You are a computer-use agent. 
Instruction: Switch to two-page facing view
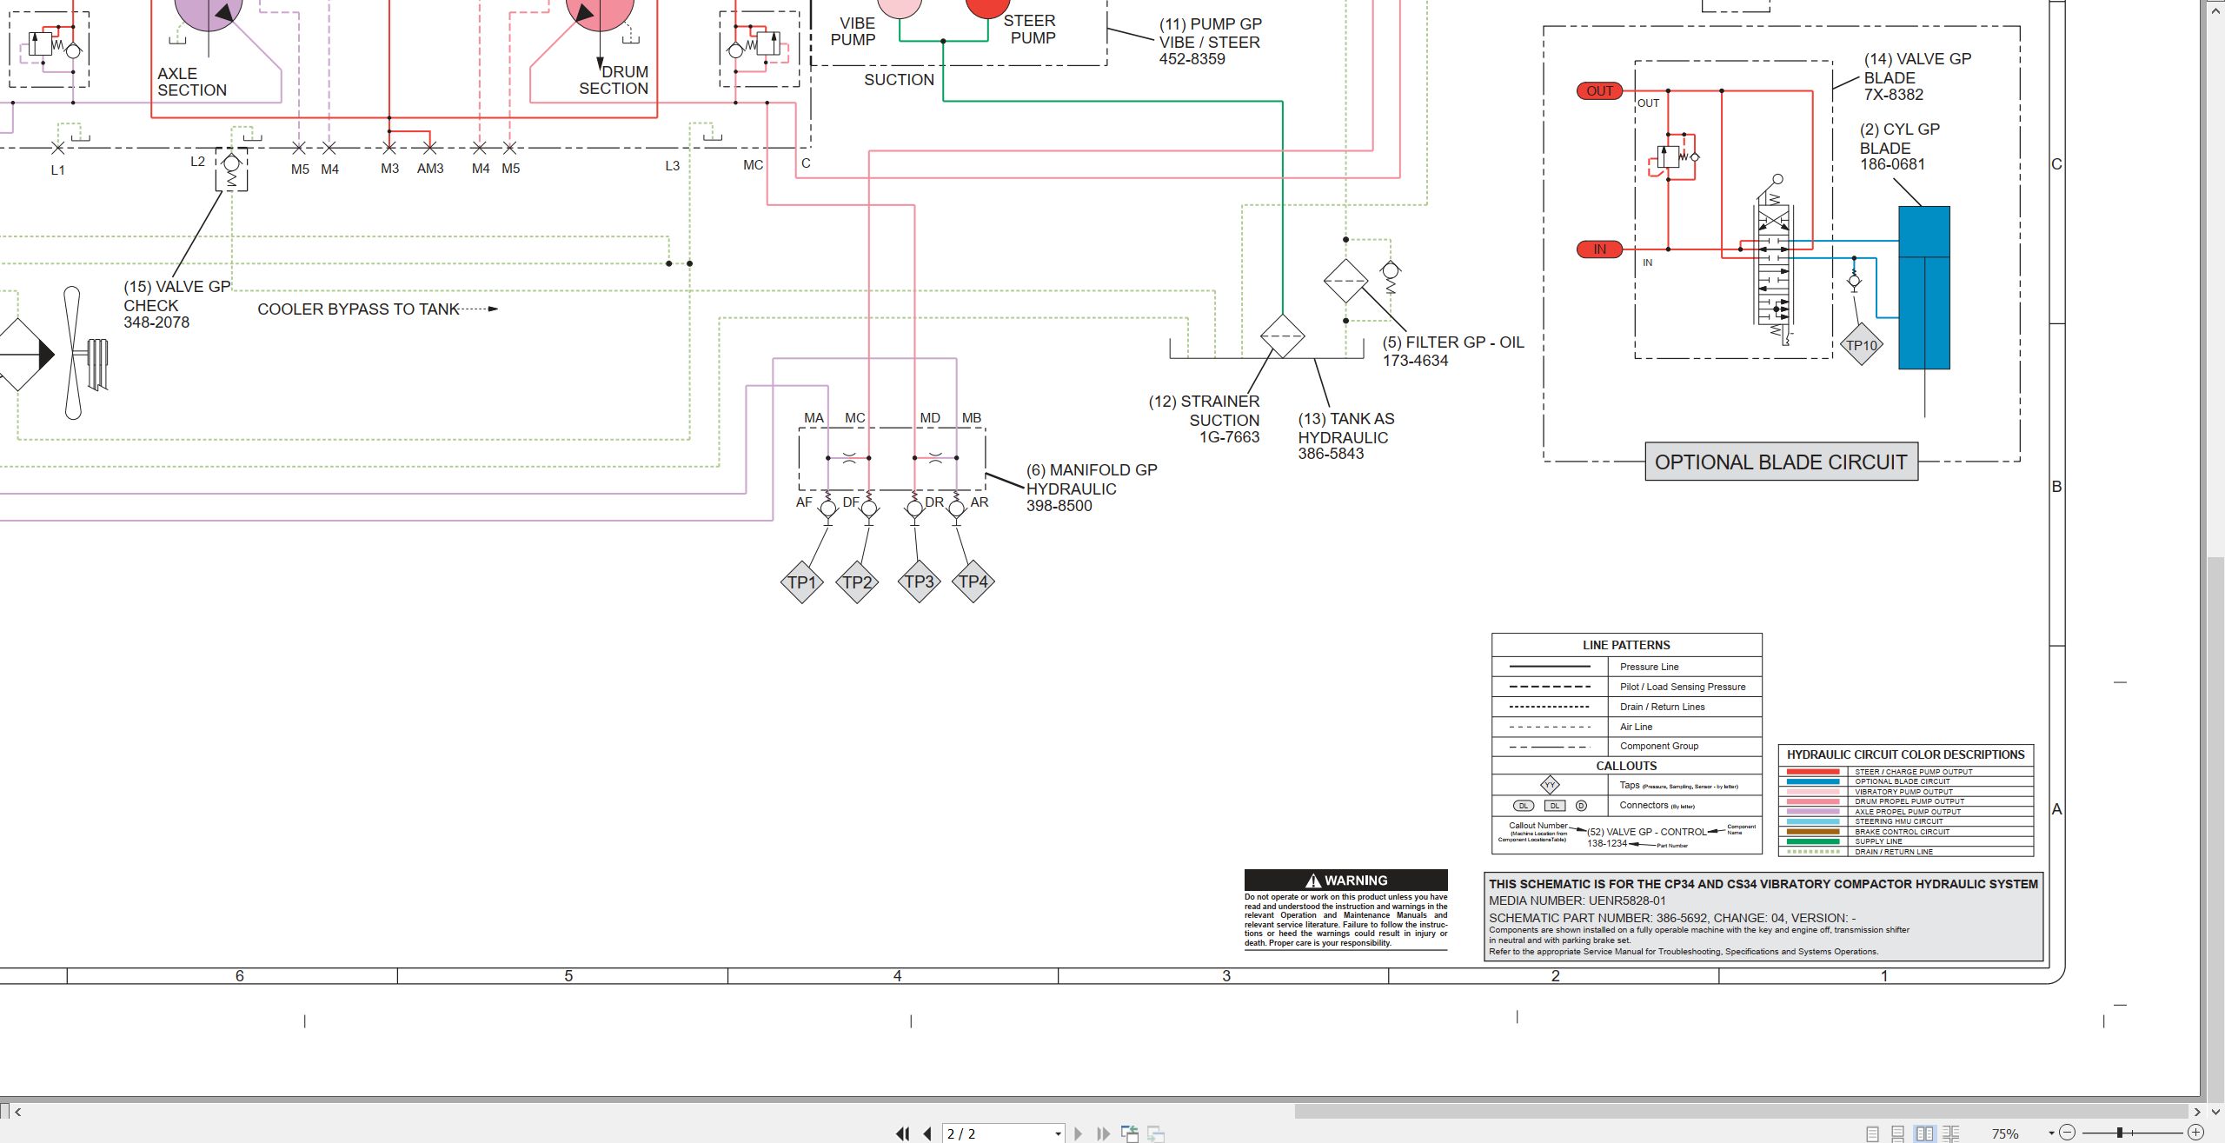coord(1925,1133)
